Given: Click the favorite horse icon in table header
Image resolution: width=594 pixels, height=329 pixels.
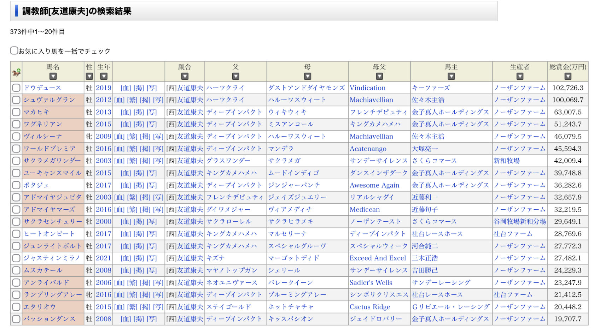Looking at the screenshot, I should [x=16, y=72].
